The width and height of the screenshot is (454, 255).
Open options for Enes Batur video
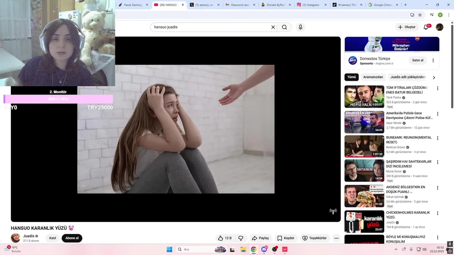coord(438,89)
